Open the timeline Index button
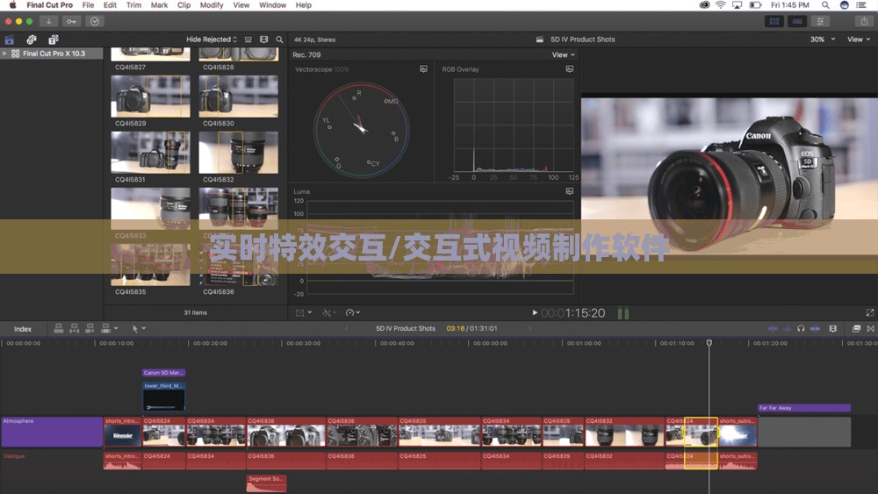 (23, 329)
